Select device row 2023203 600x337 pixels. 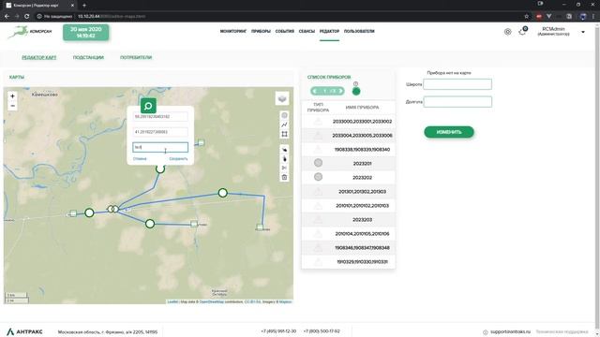pyautogui.click(x=349, y=220)
